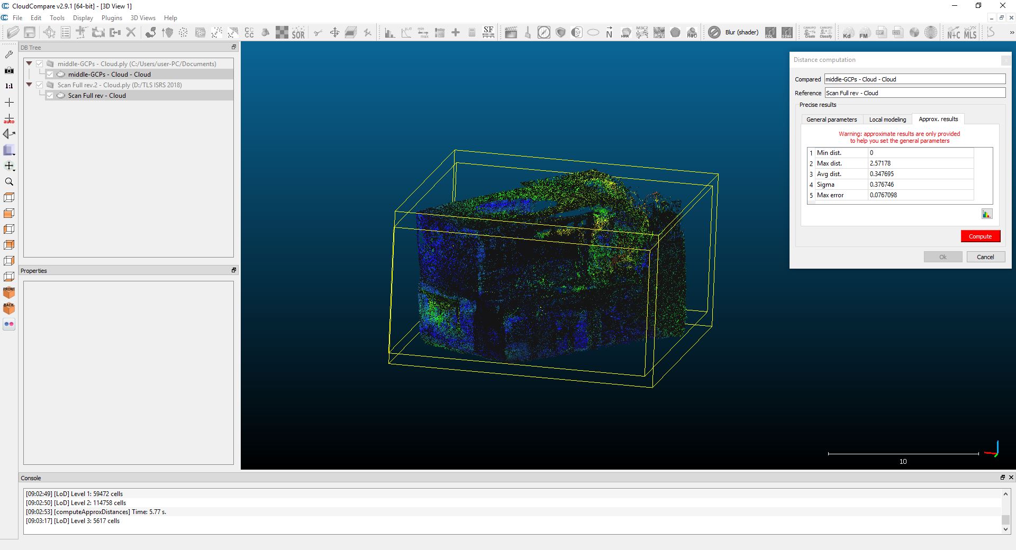Click the camera snapshot icon in left sidebar
1016x550 pixels.
(x=9, y=70)
